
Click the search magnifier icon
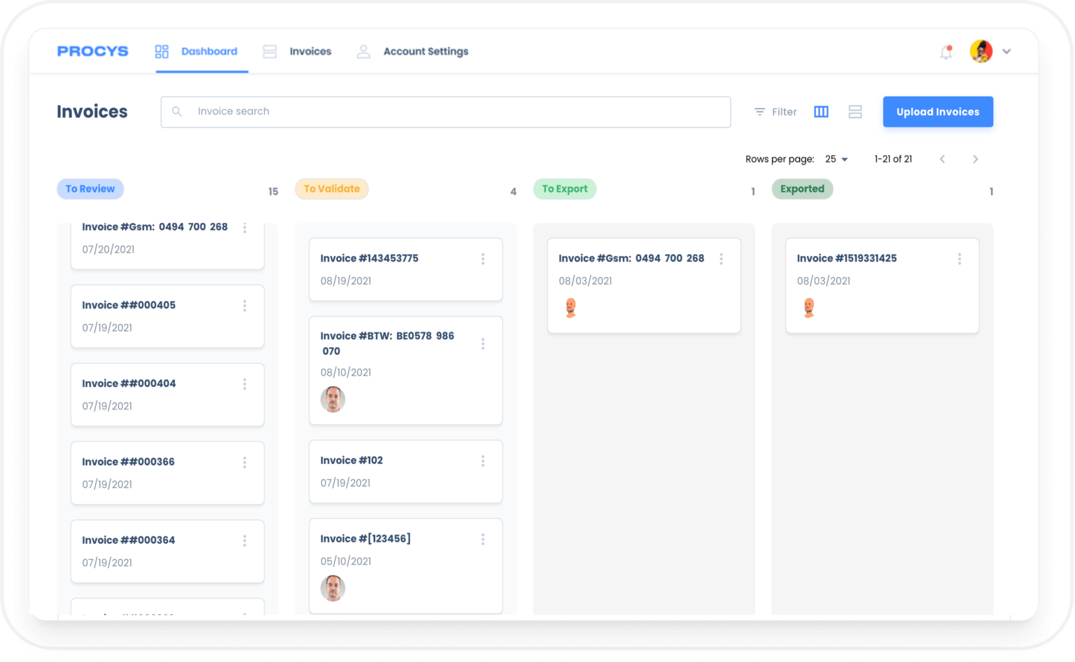tap(177, 111)
